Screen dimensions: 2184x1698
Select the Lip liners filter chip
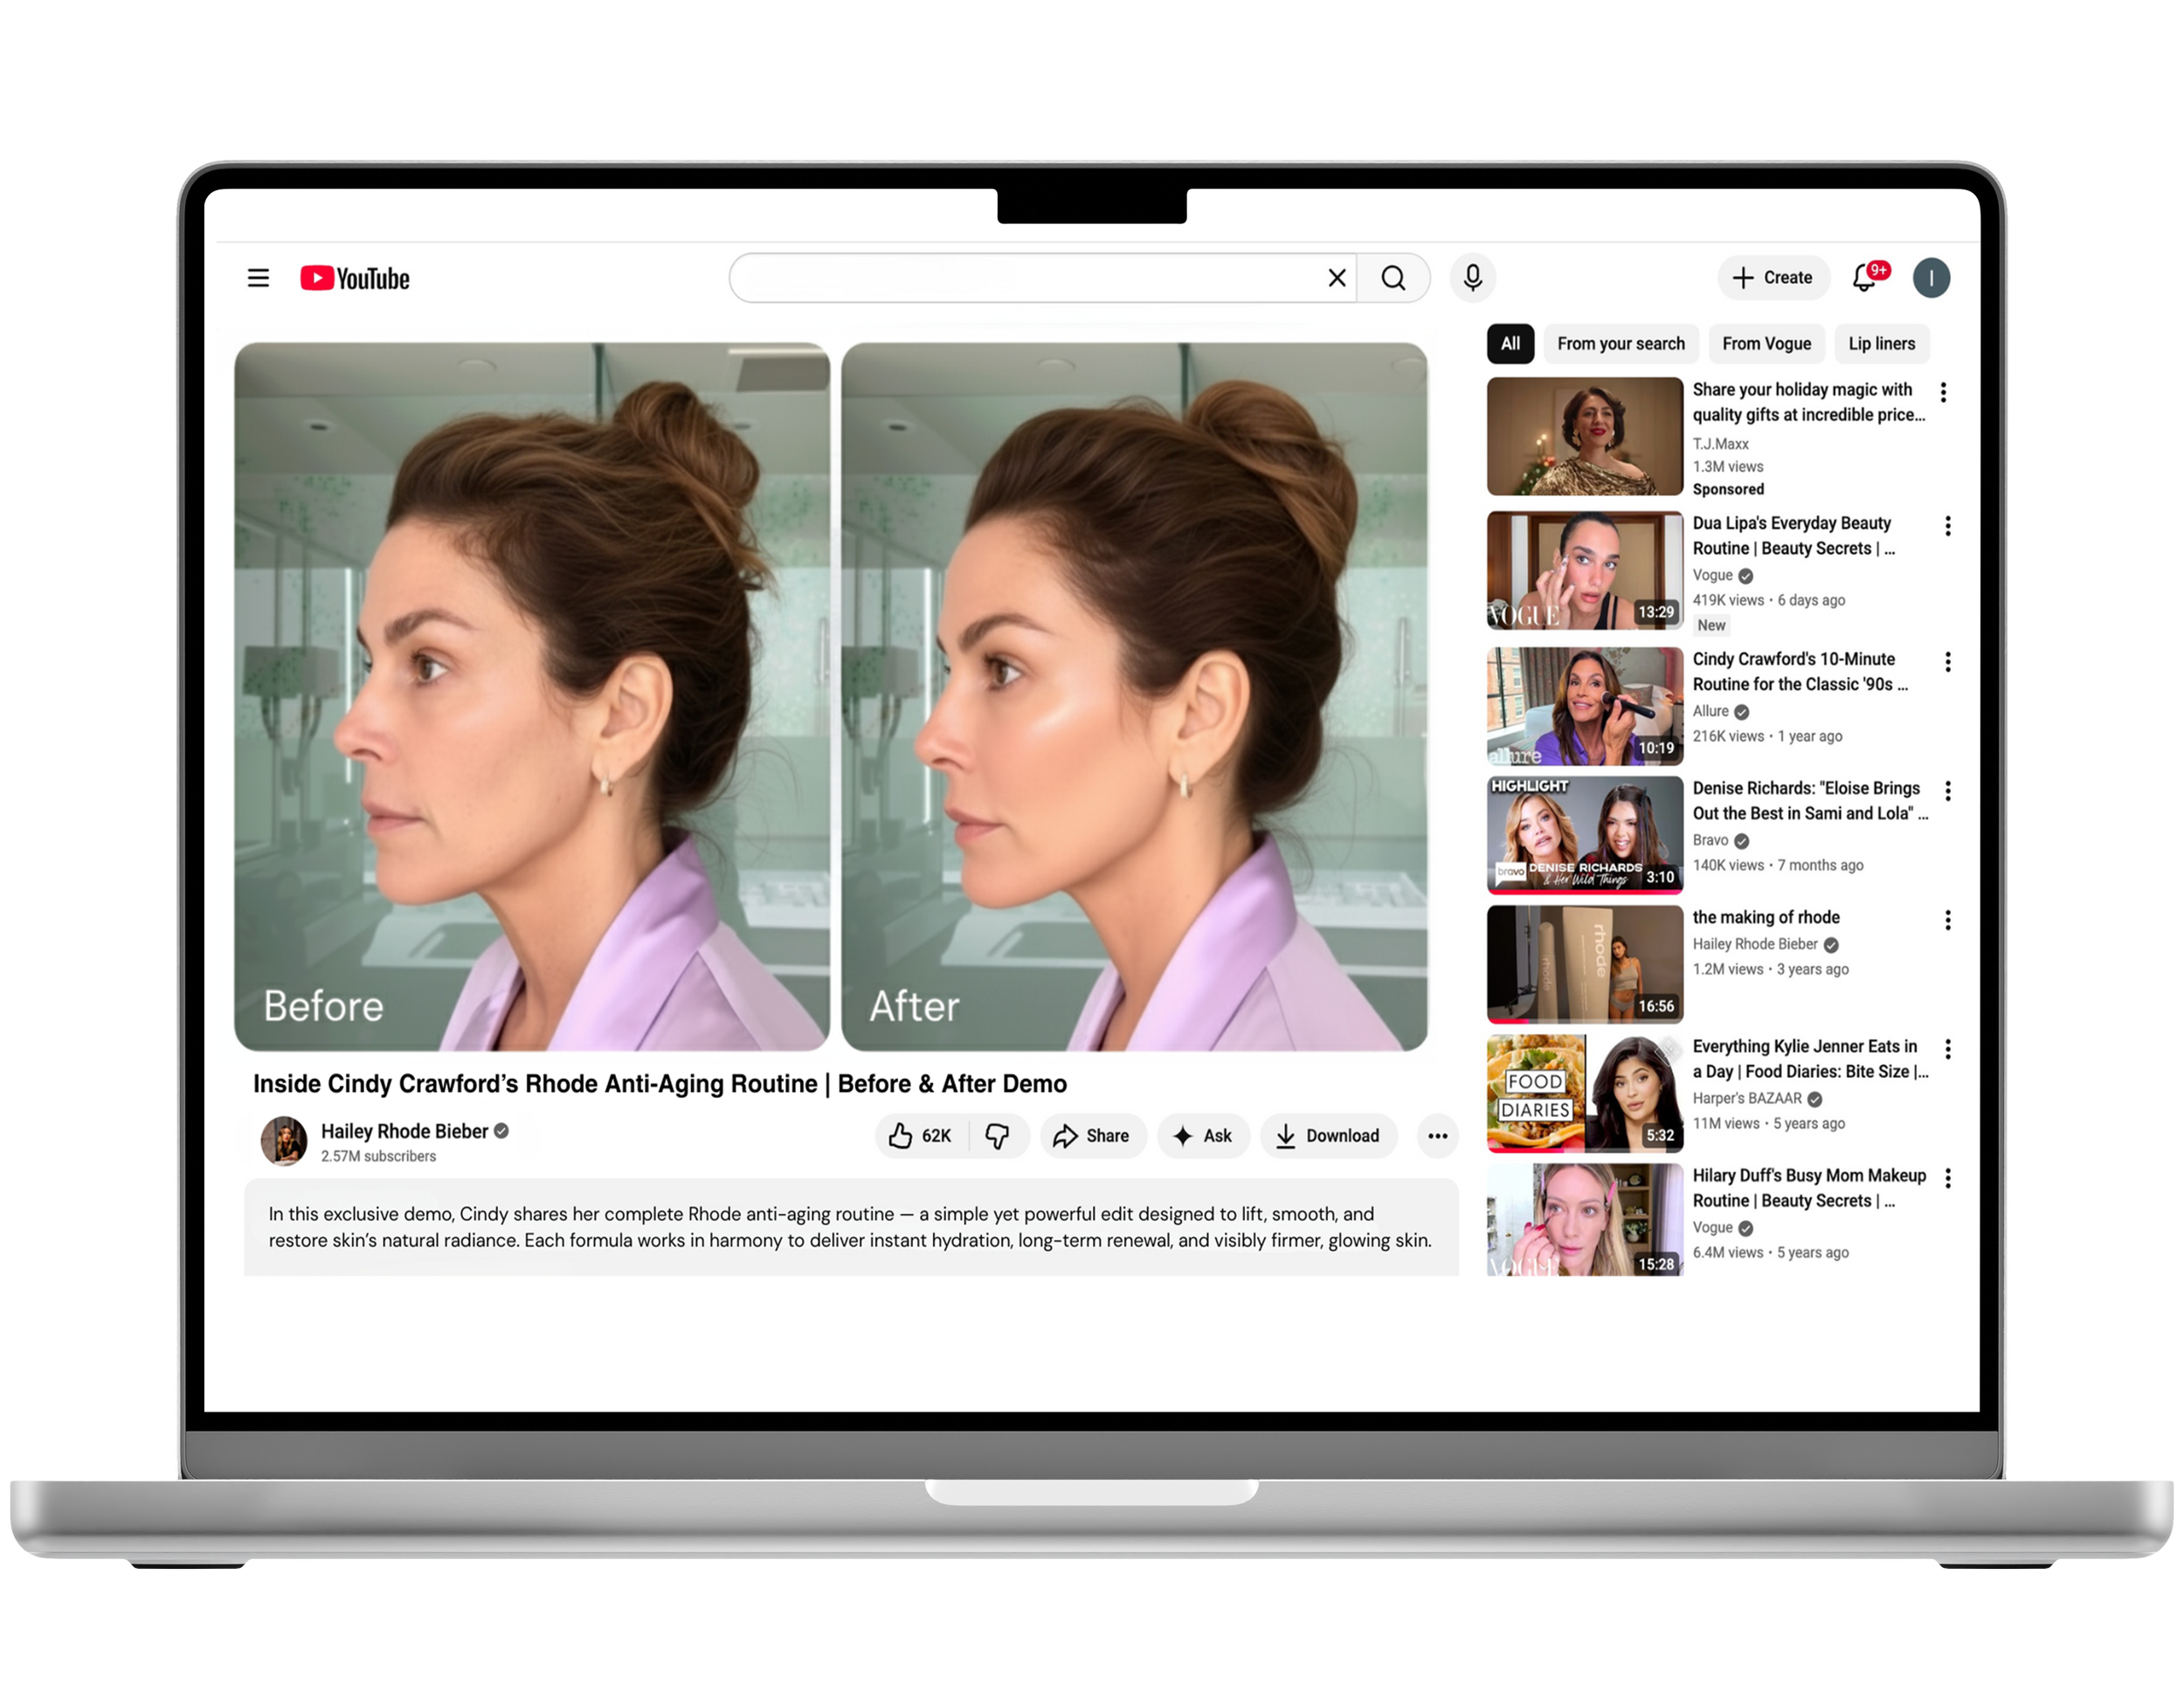(x=1881, y=344)
